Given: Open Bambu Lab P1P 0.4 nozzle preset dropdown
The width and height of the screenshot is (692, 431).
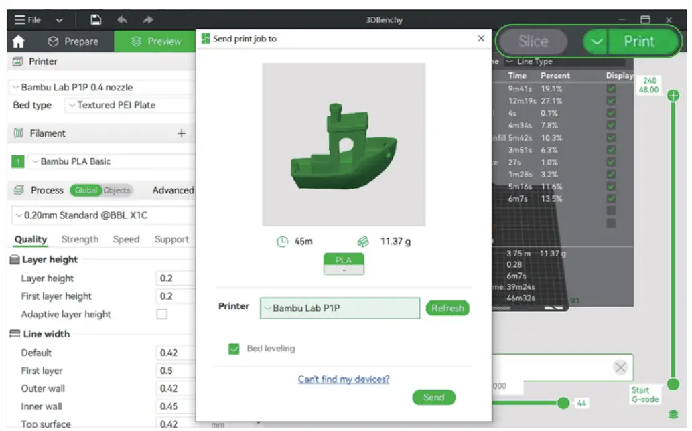Looking at the screenshot, I should click(x=102, y=87).
